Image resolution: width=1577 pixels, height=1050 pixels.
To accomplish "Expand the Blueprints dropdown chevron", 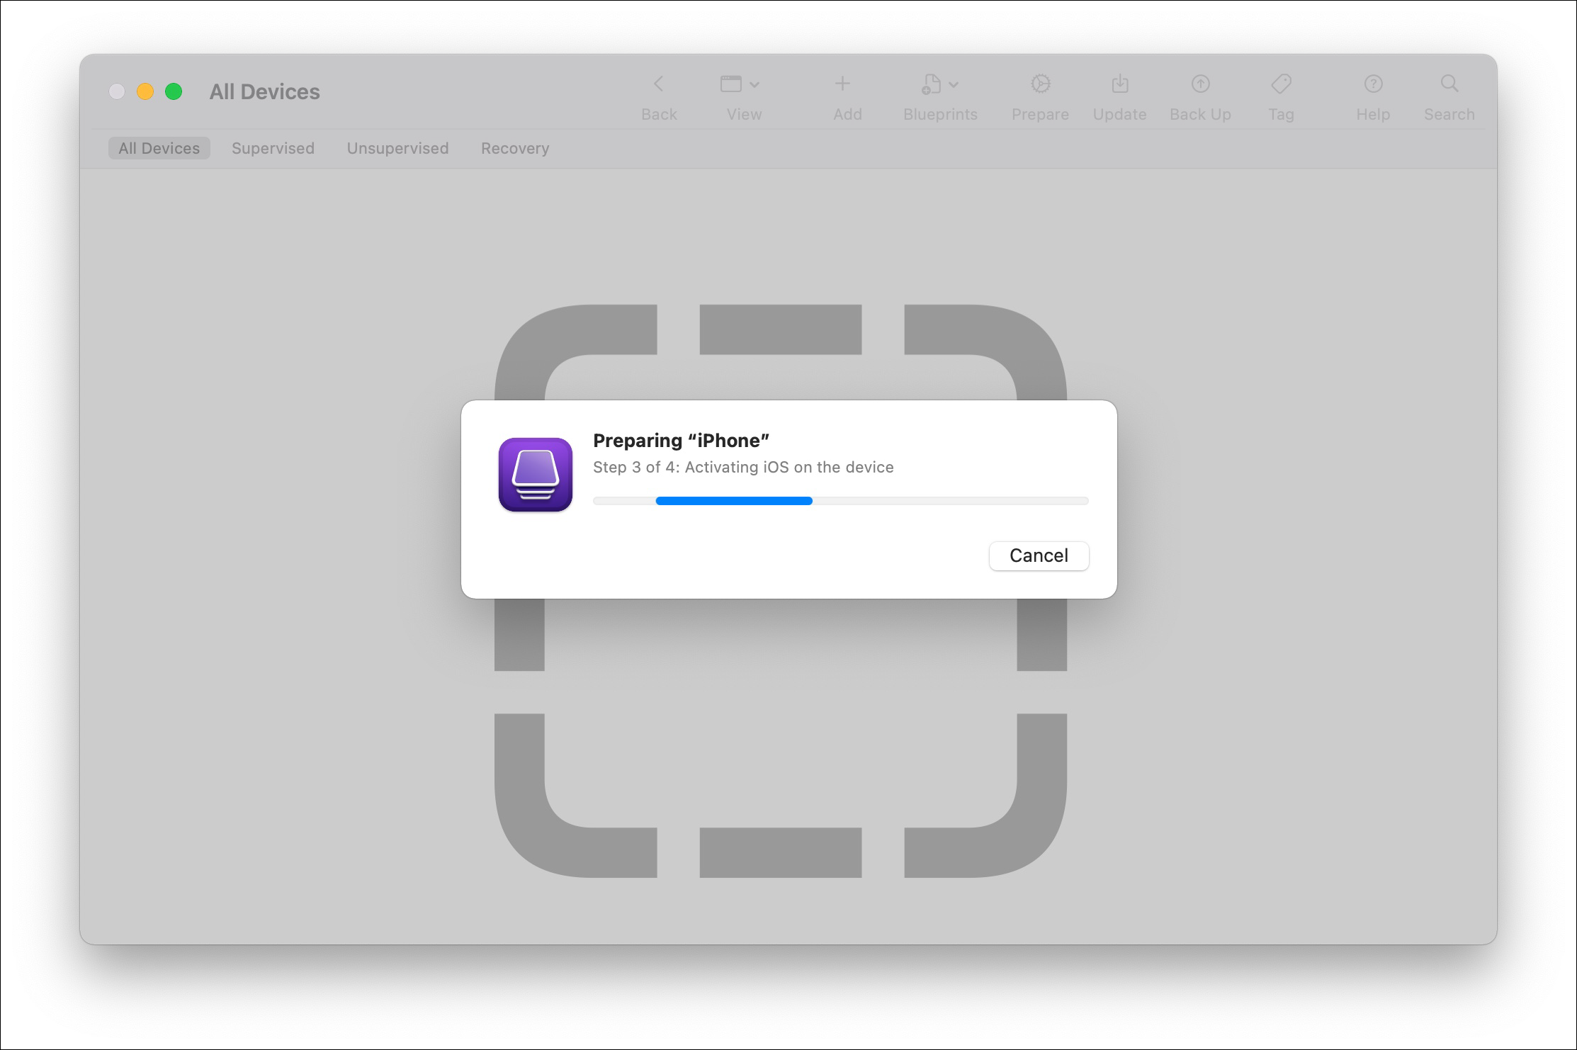I will 954,85.
